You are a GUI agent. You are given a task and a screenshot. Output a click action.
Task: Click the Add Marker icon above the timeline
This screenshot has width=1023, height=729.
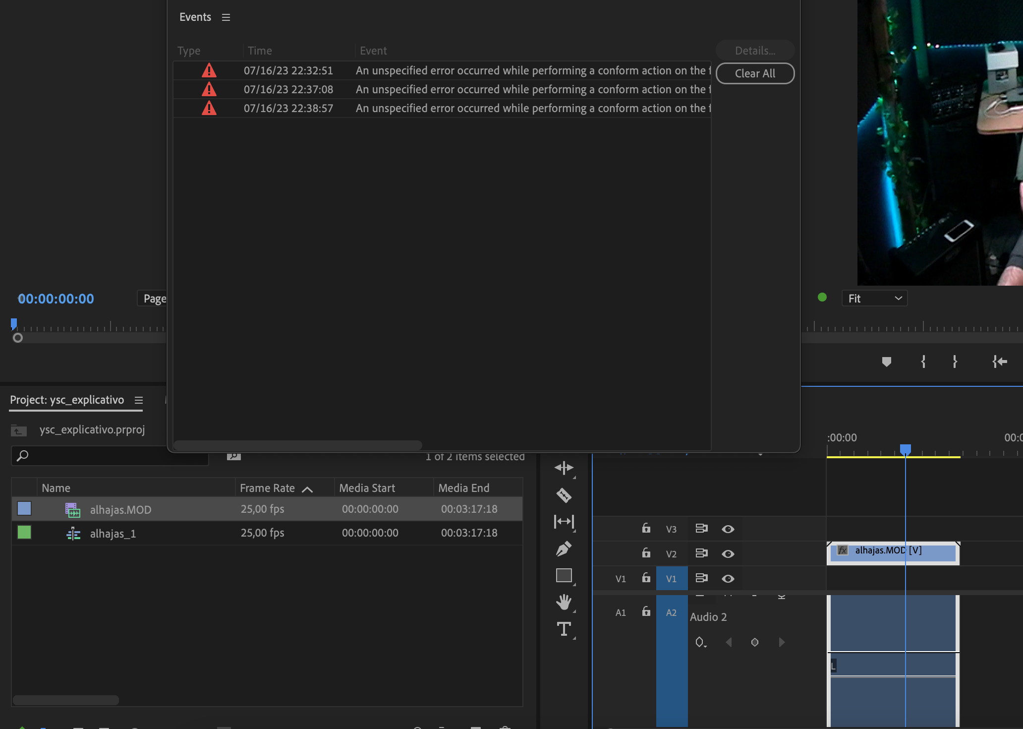(x=887, y=362)
